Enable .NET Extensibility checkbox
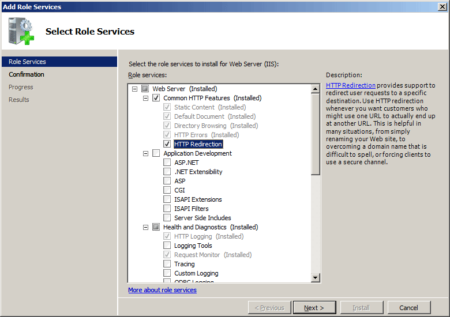Viewport: 450px width, 317px height. coord(167,171)
